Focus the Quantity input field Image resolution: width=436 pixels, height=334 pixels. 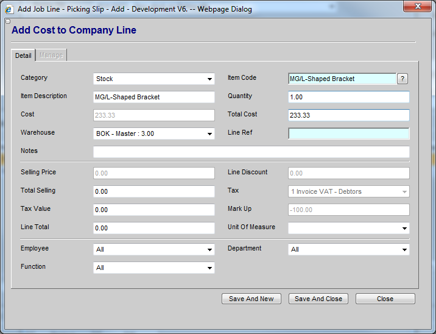tap(348, 97)
